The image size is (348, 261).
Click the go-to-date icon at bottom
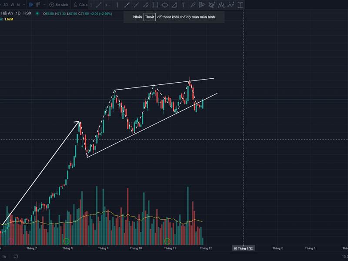coord(16,256)
